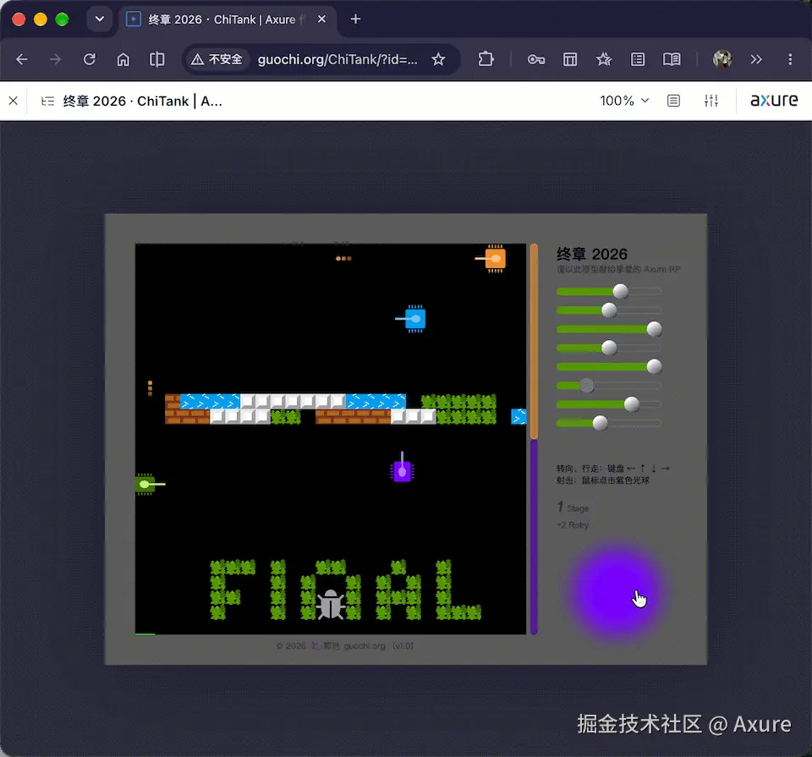
Task: Click the seventh green slider knob
Action: (x=631, y=403)
